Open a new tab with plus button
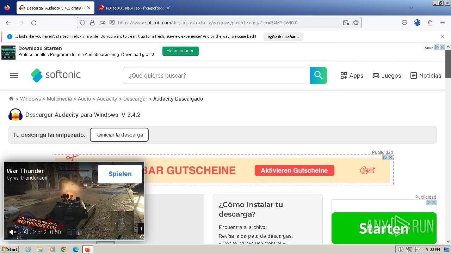451x254 pixels. (181, 8)
